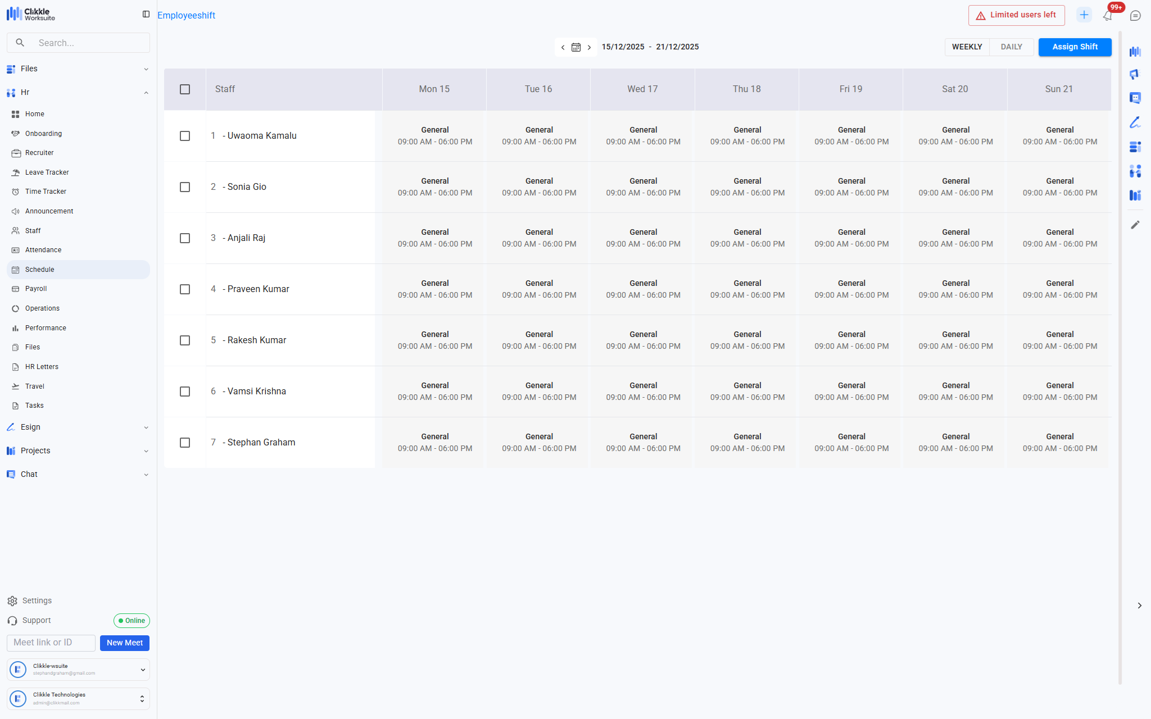Click the notifications bell icon
Viewport: 1151px width, 719px height.
point(1107,16)
